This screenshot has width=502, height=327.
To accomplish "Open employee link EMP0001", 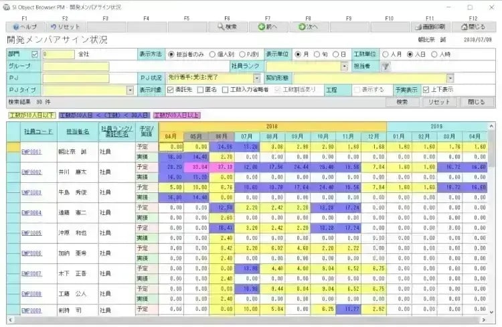I will pos(31,151).
